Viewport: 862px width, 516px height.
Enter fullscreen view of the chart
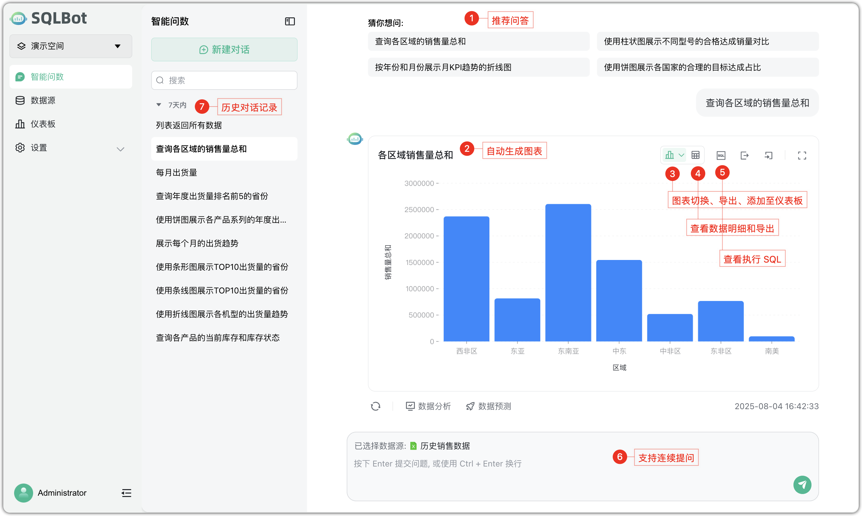click(802, 155)
